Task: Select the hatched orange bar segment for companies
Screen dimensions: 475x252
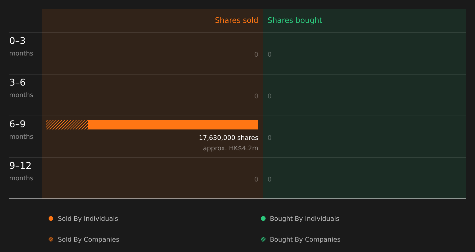Action: point(67,125)
